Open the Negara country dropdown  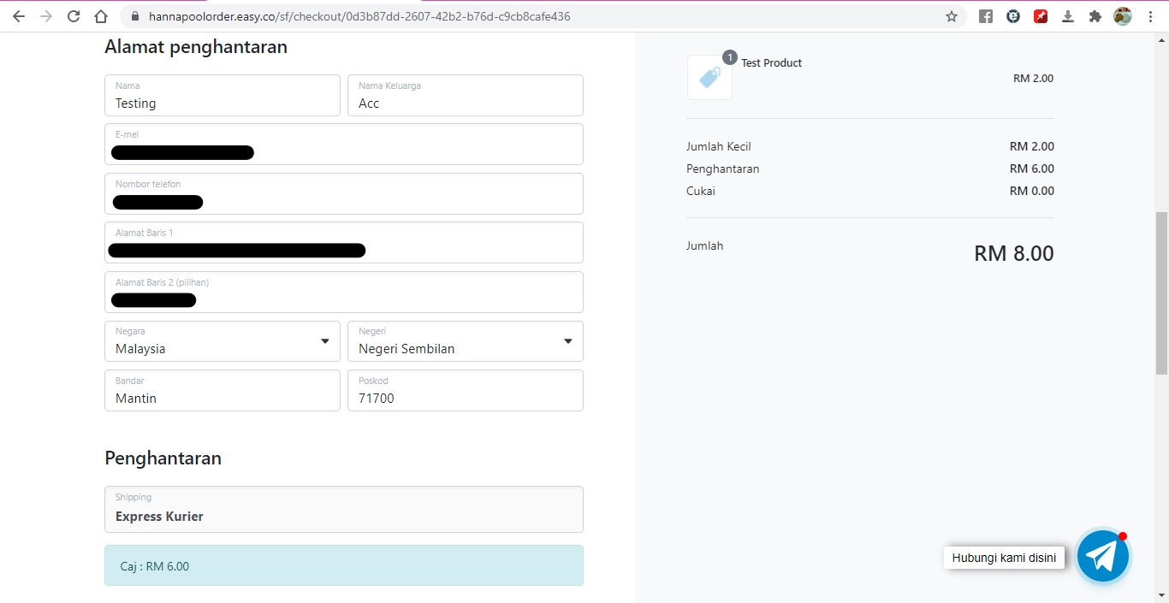point(223,341)
